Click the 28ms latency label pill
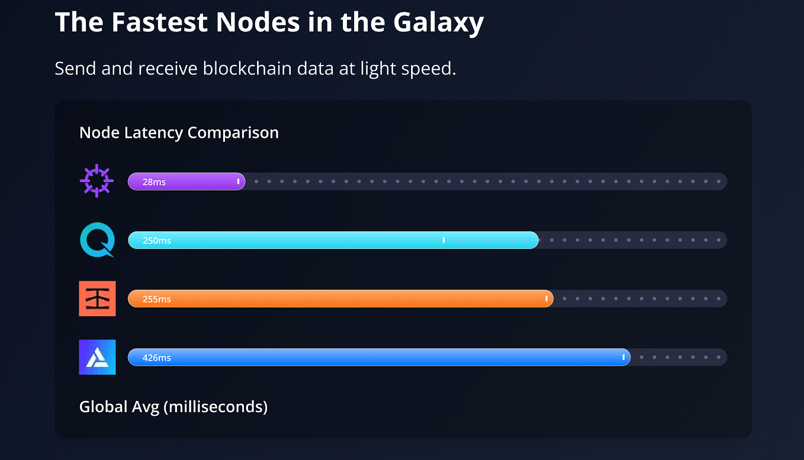 [x=154, y=182]
